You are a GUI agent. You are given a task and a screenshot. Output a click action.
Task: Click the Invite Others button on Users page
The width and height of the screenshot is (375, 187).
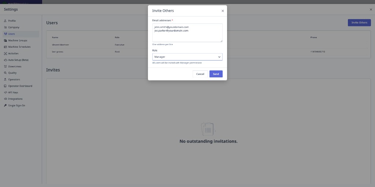click(x=359, y=22)
